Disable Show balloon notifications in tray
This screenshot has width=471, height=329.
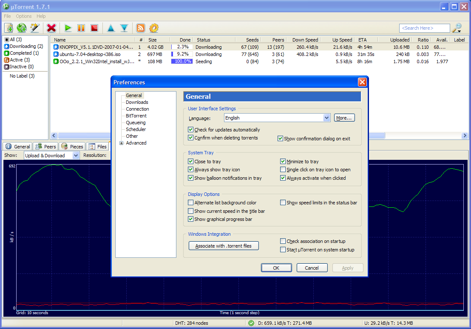tap(190, 178)
